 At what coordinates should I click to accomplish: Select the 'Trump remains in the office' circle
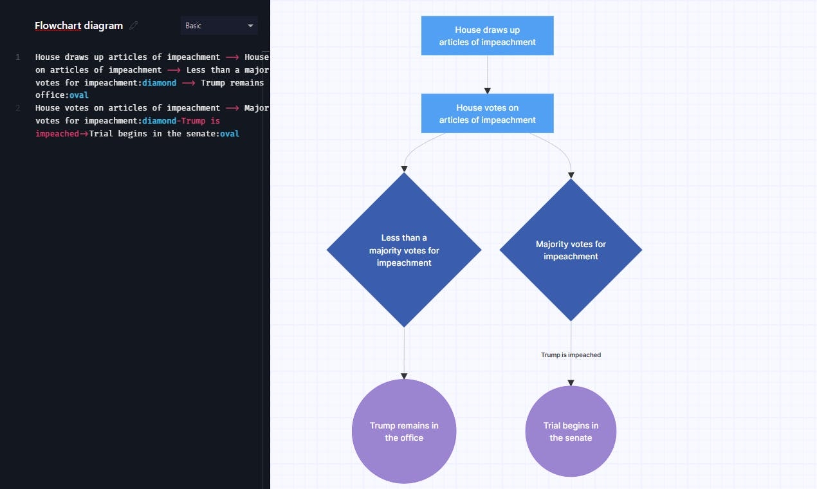pos(404,431)
